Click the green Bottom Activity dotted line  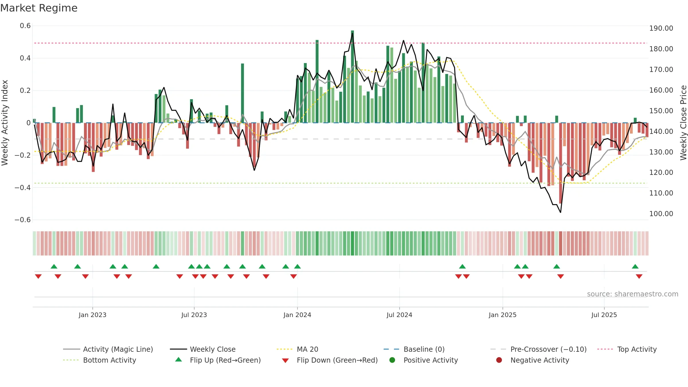[x=341, y=183]
